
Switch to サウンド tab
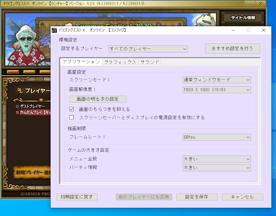tap(150, 62)
